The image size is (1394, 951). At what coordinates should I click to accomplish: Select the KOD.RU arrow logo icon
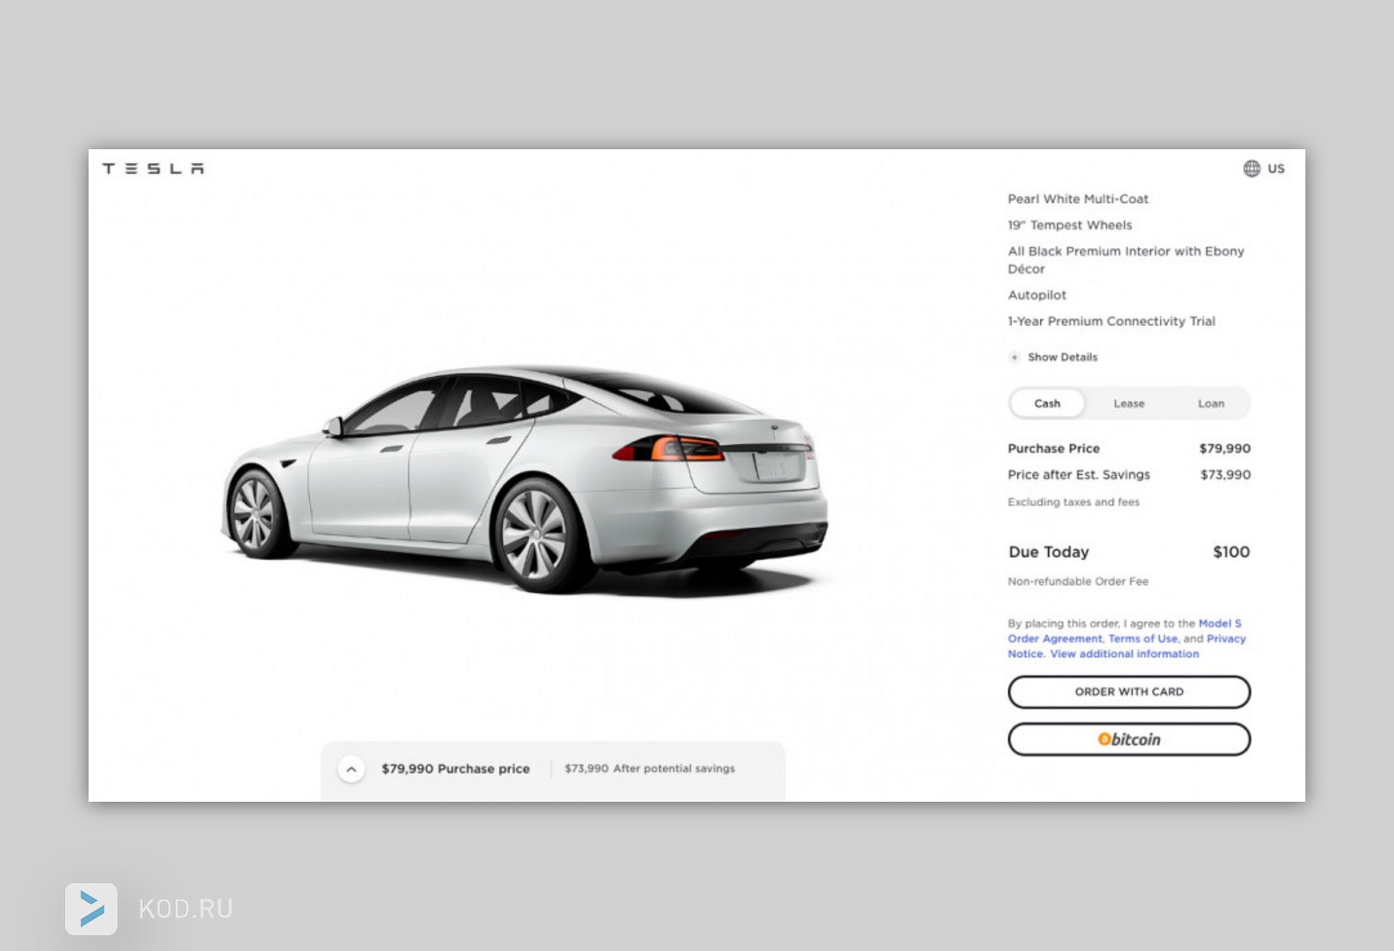point(91,909)
